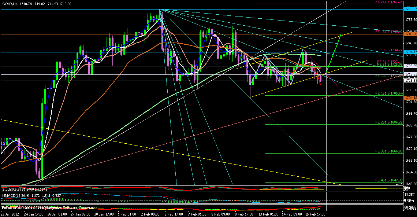Image resolution: width=417 pixels, height=217 pixels.
Task: Select the FE 161.8-1705.64 green level label
Action: pyautogui.click(x=389, y=93)
